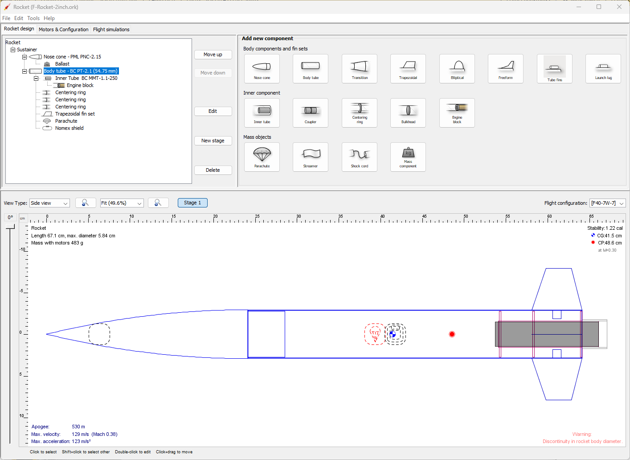Add an Elliptical fin set

pyautogui.click(x=457, y=69)
